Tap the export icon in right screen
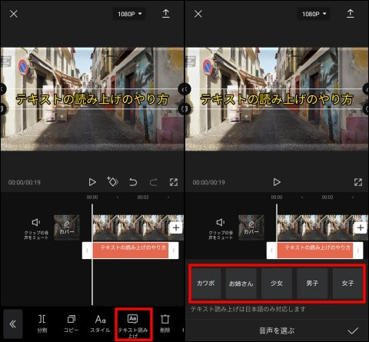 pyautogui.click(x=351, y=13)
